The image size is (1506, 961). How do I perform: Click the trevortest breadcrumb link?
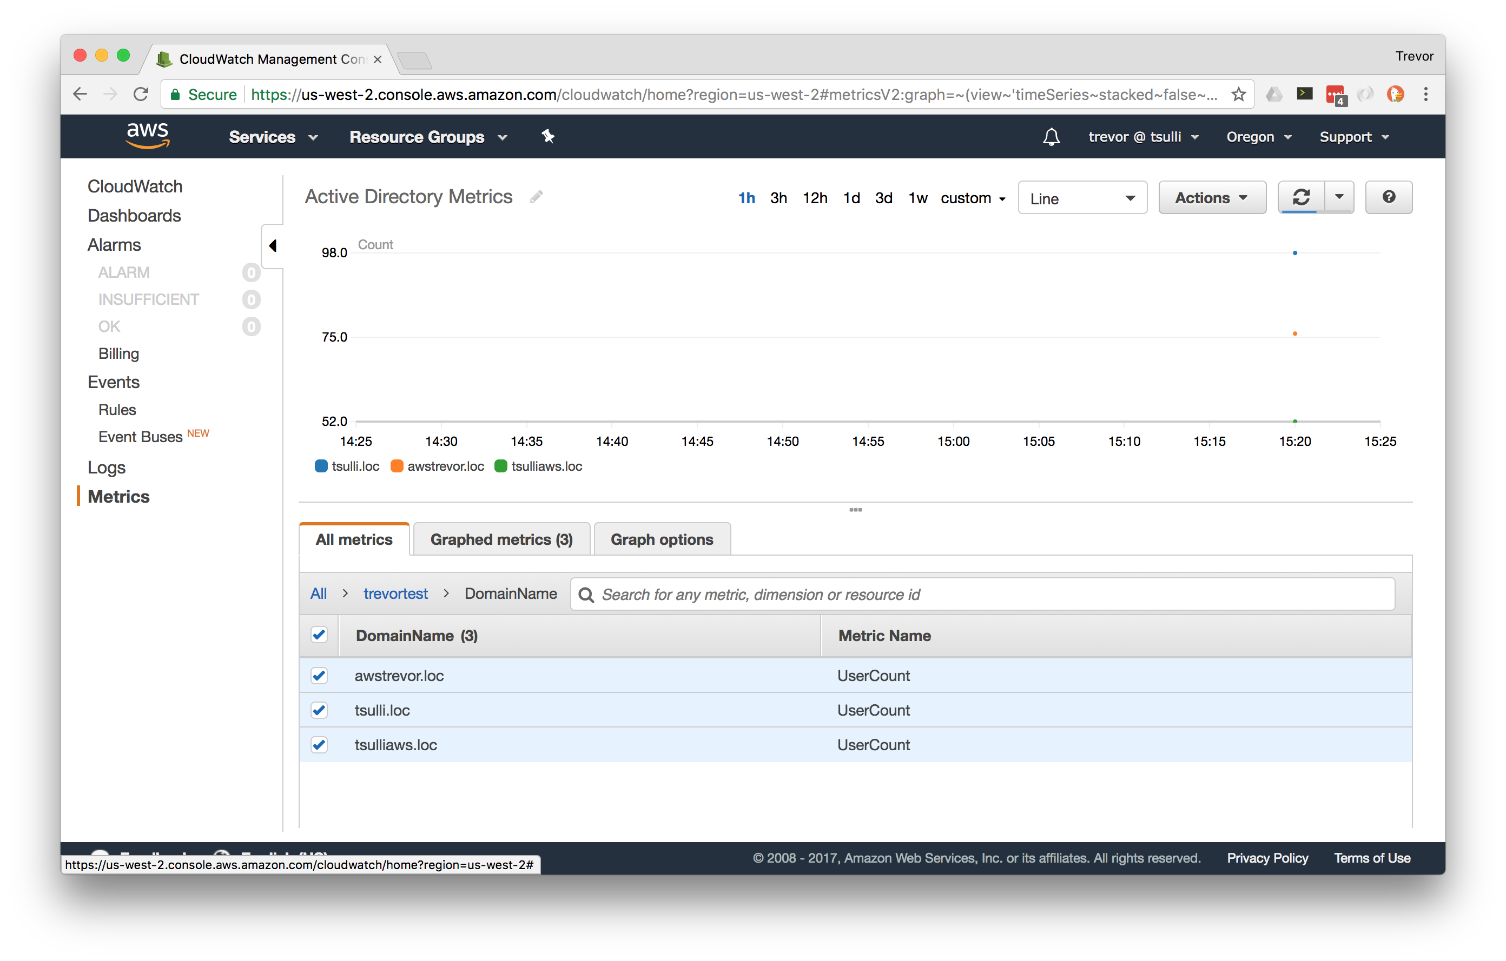pyautogui.click(x=395, y=593)
